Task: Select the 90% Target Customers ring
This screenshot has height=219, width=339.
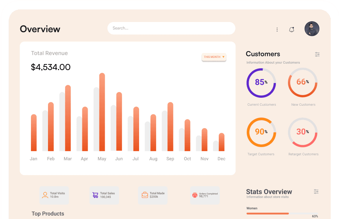Action: point(261,132)
